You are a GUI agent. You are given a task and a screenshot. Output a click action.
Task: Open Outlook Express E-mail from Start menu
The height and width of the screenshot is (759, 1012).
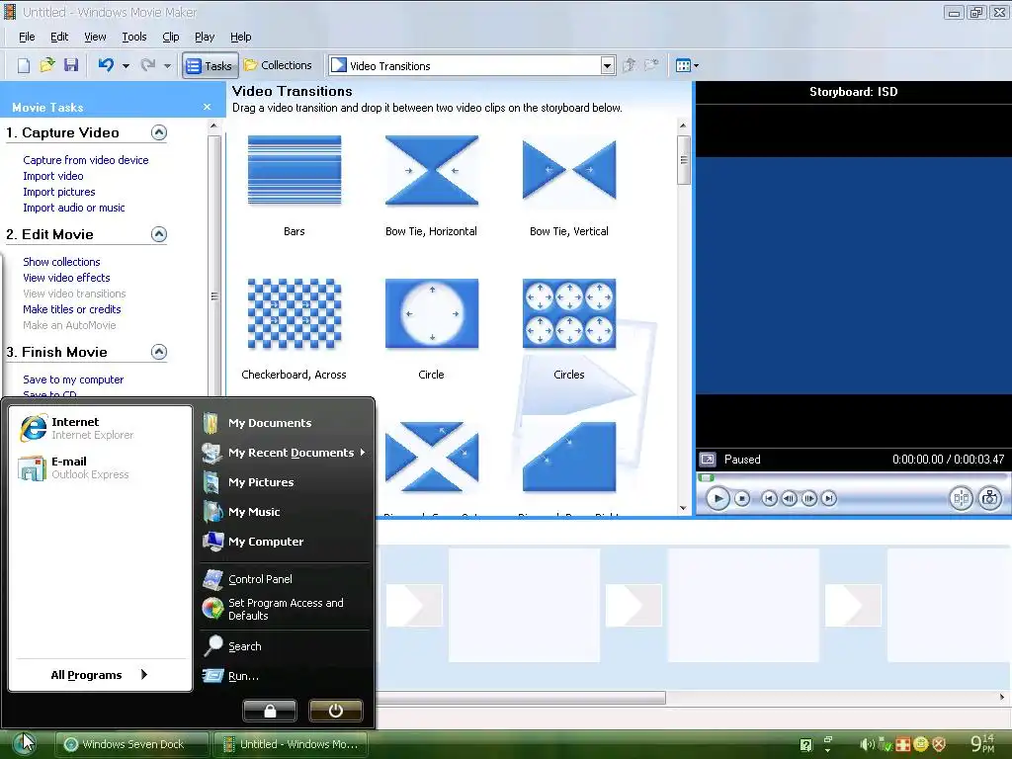tap(101, 467)
